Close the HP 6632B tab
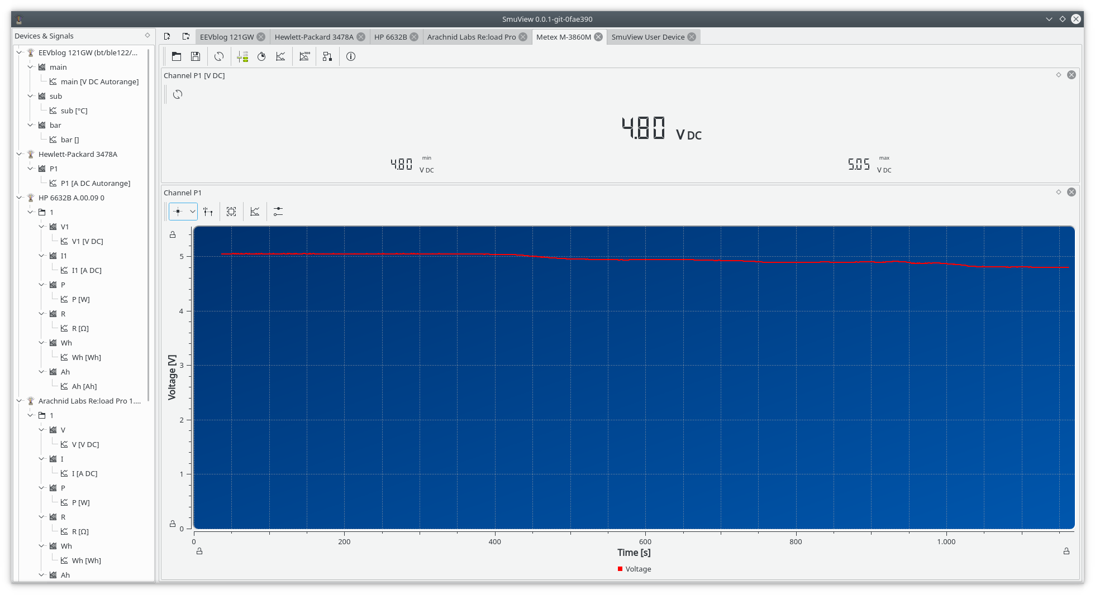The width and height of the screenshot is (1095, 595). 414,37
